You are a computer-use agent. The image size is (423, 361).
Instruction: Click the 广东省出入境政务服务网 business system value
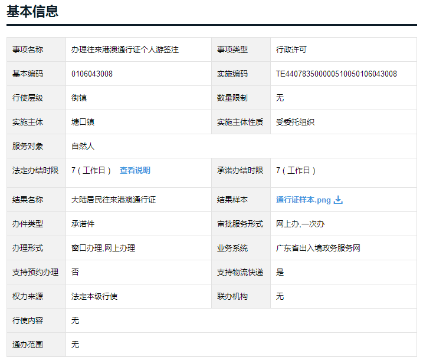[x=318, y=248]
